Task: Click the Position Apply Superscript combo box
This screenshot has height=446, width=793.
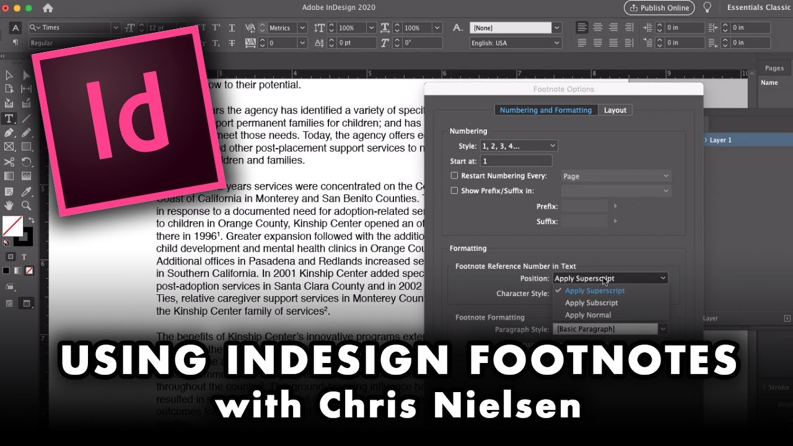Action: click(x=610, y=278)
